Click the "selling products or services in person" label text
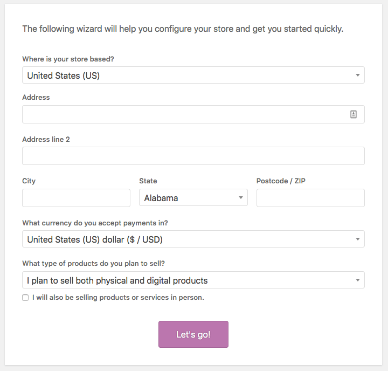This screenshot has height=371, width=388. [118, 297]
